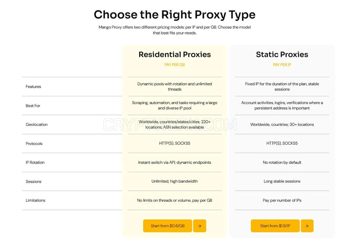
Task: Click the Start from $1.9/IP button
Action: tap(275, 226)
